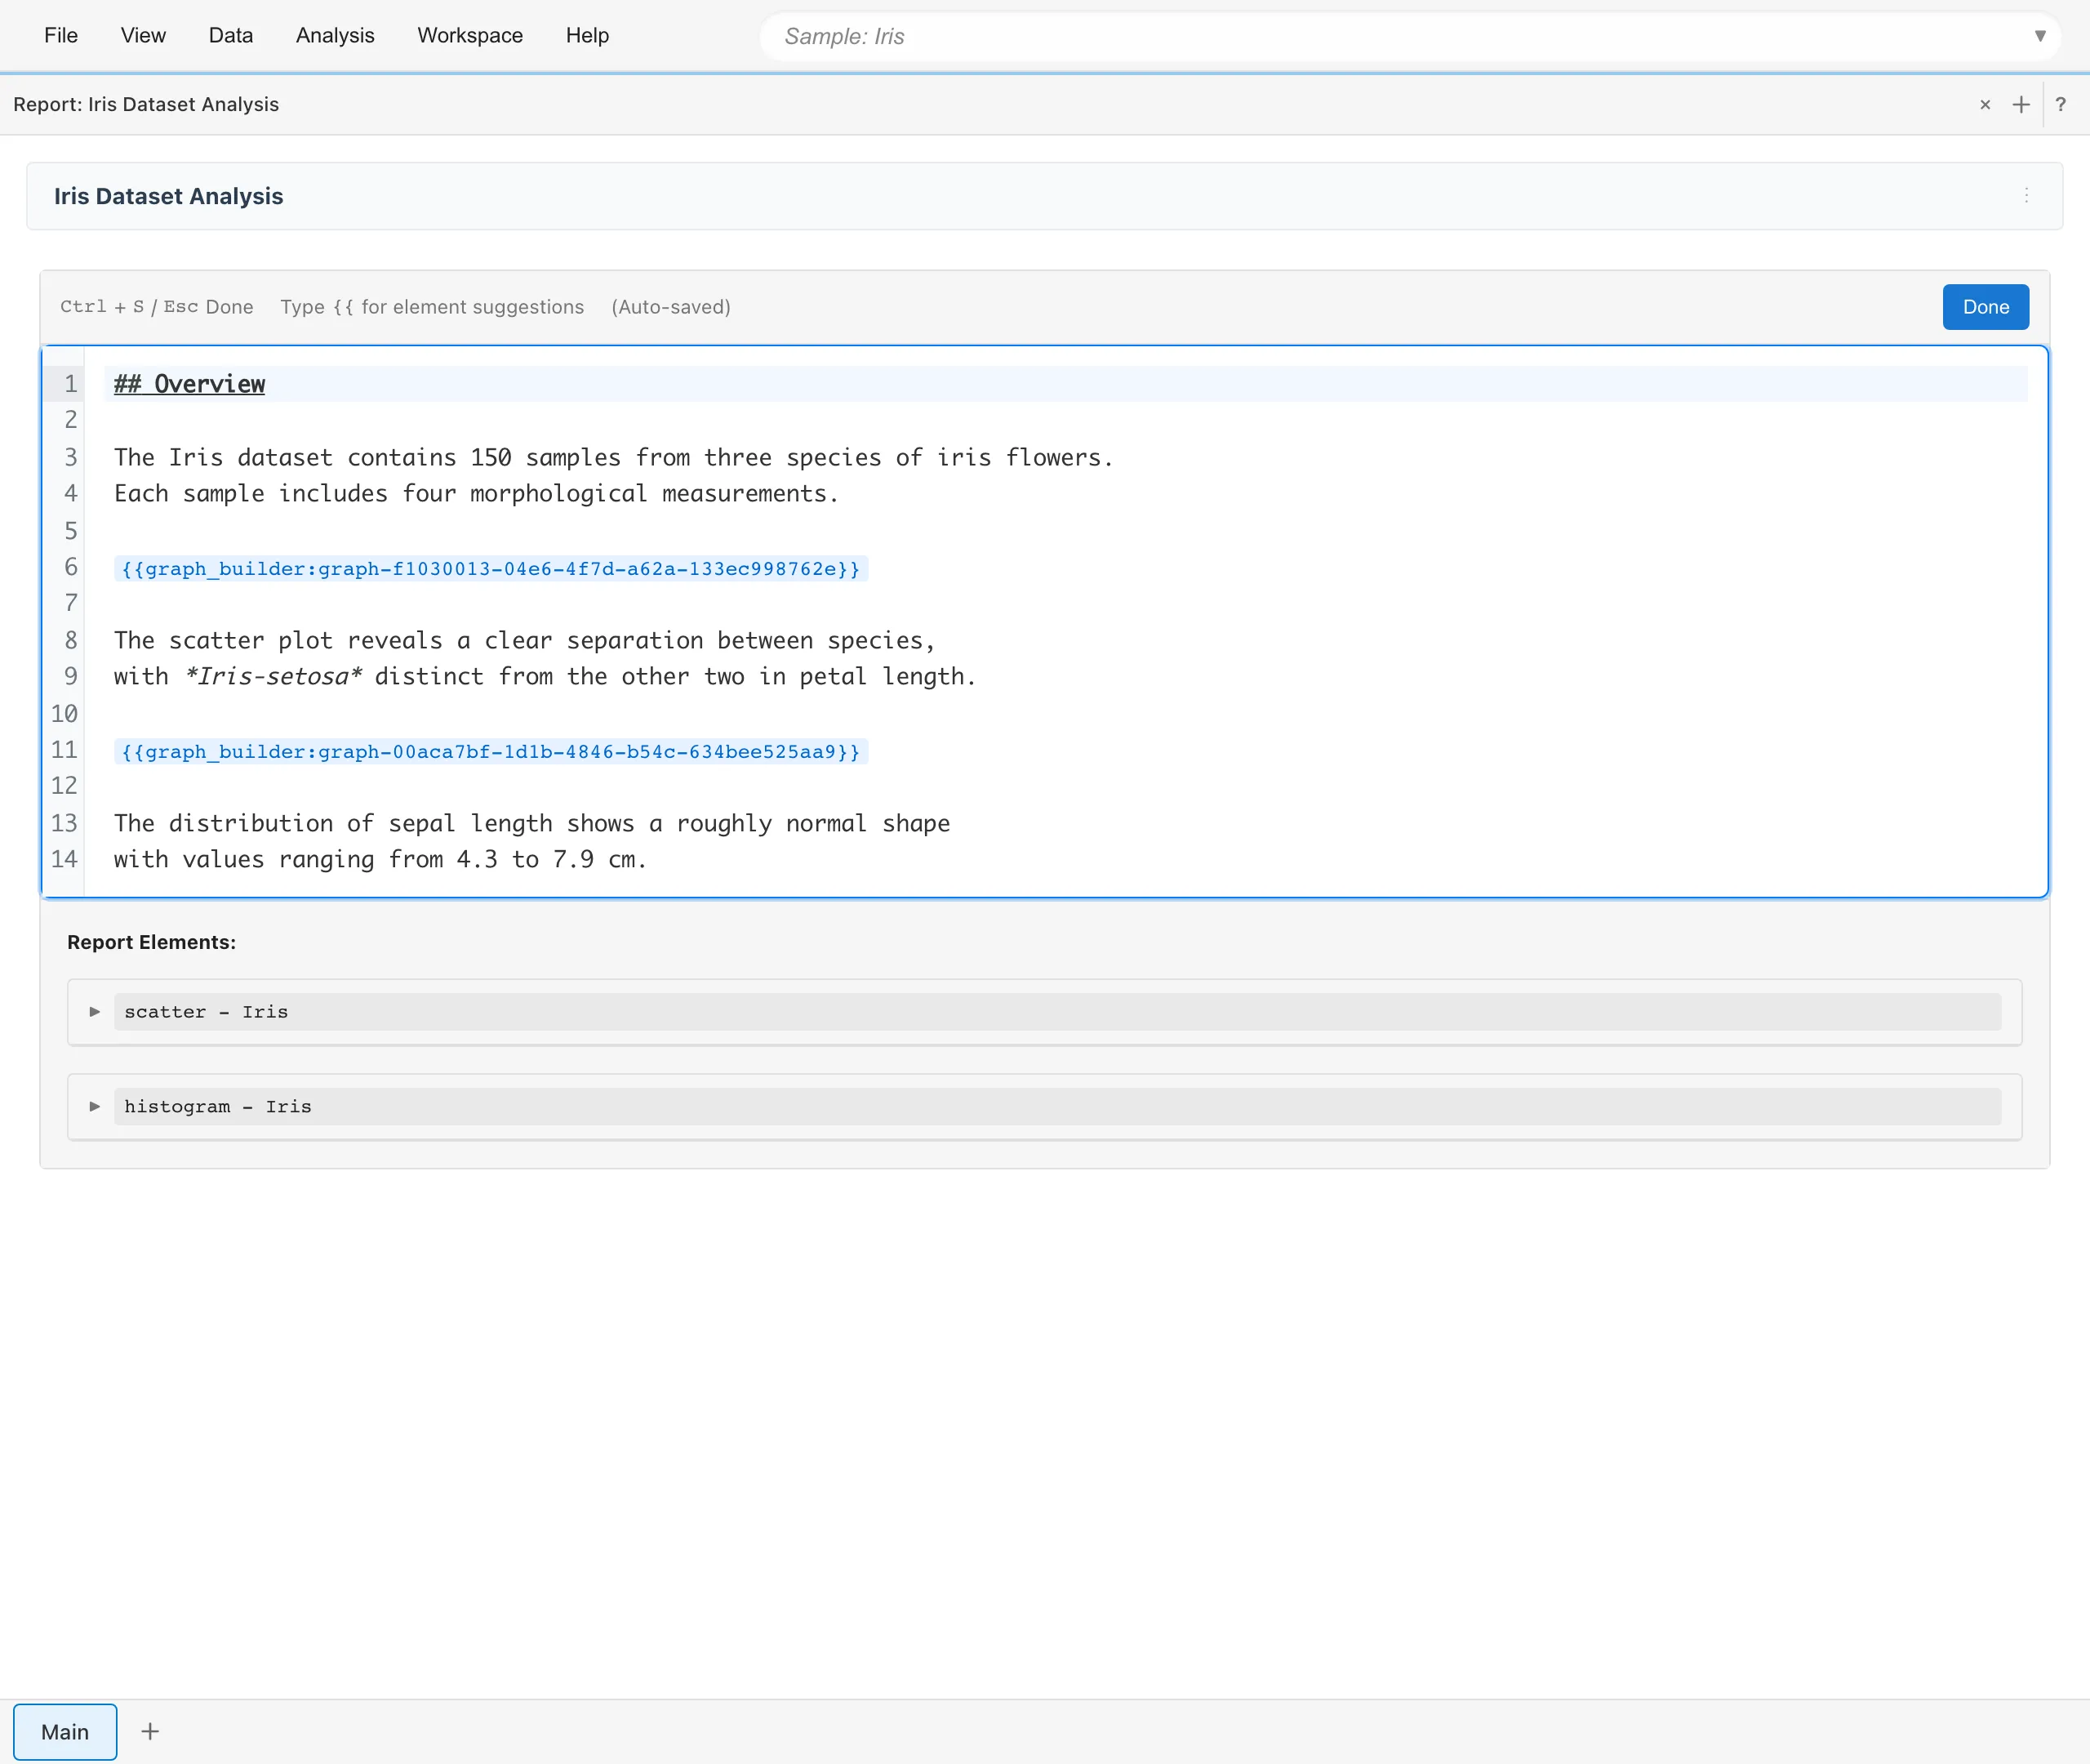Place the cursor on the ## Overview heading line

click(190, 384)
